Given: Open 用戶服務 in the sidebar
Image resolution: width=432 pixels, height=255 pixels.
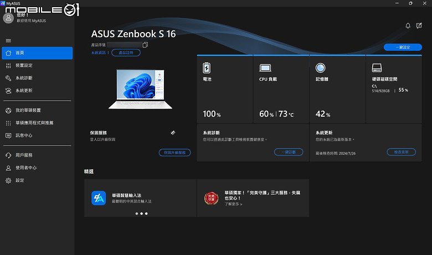Looking at the screenshot, I should pyautogui.click(x=37, y=155).
